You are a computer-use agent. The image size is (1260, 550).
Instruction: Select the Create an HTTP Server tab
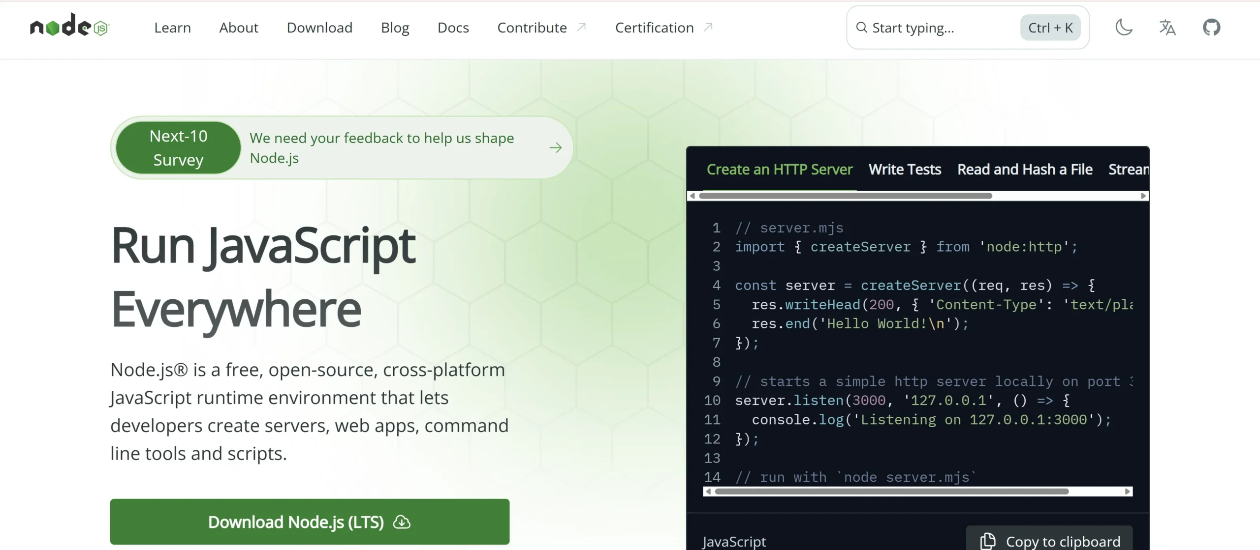pos(780,170)
